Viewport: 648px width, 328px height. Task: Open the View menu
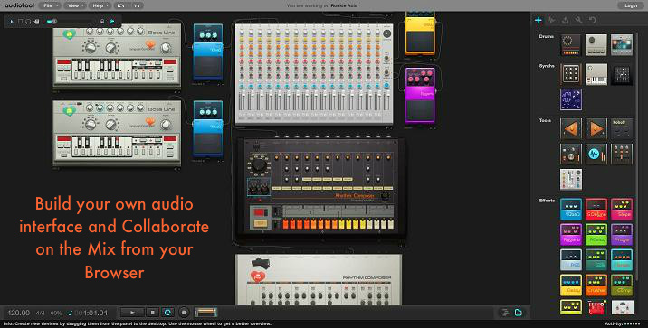75,5
